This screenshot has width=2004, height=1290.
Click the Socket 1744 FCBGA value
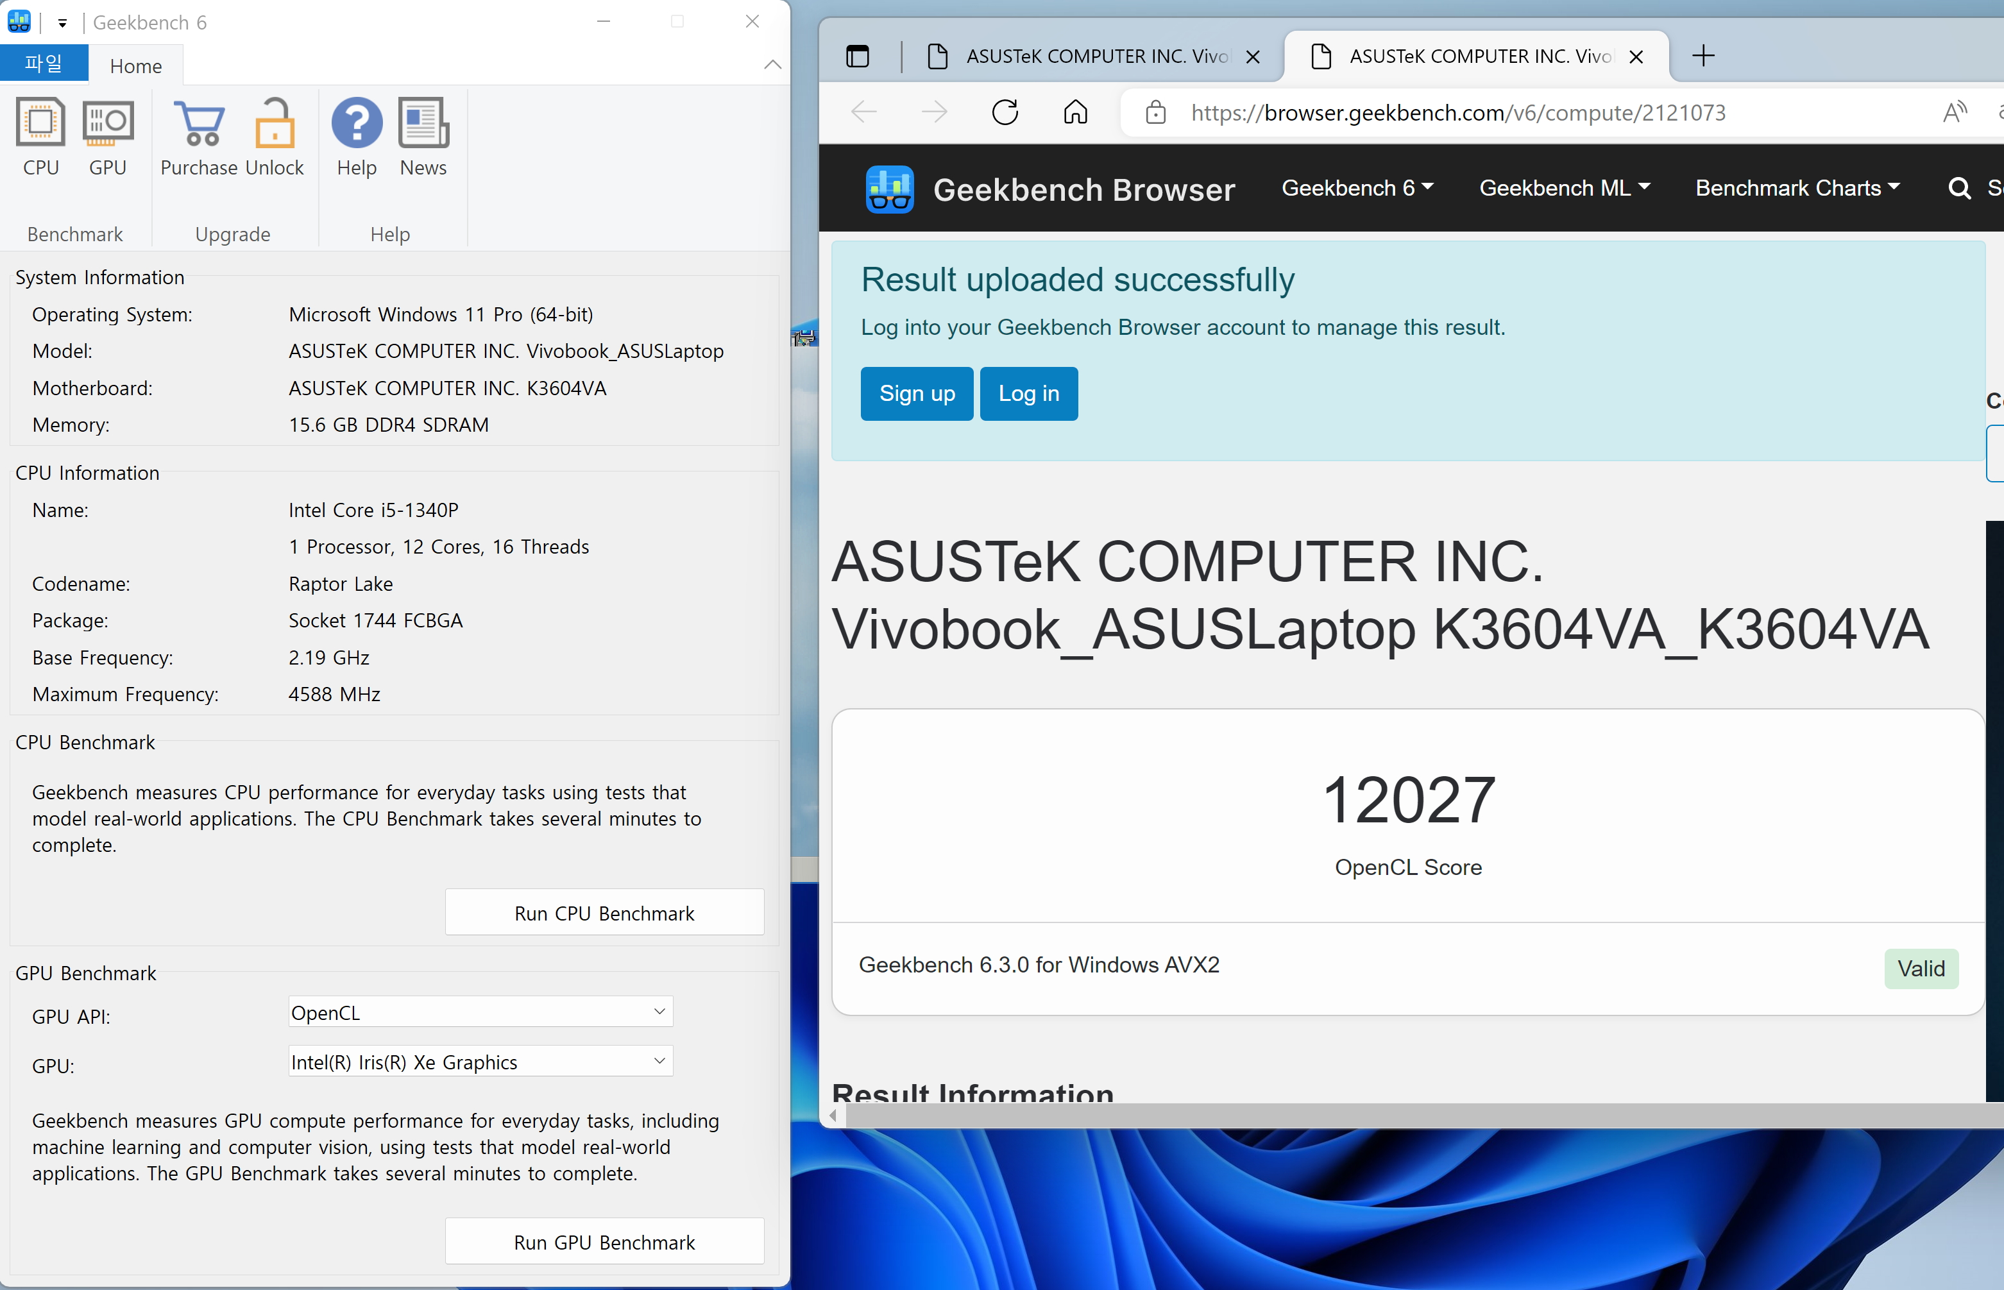[x=375, y=620]
